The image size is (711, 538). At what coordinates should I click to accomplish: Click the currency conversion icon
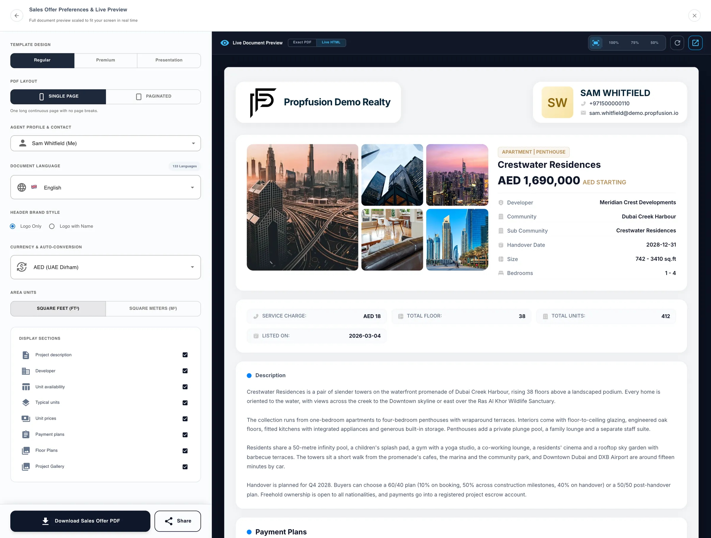[22, 267]
